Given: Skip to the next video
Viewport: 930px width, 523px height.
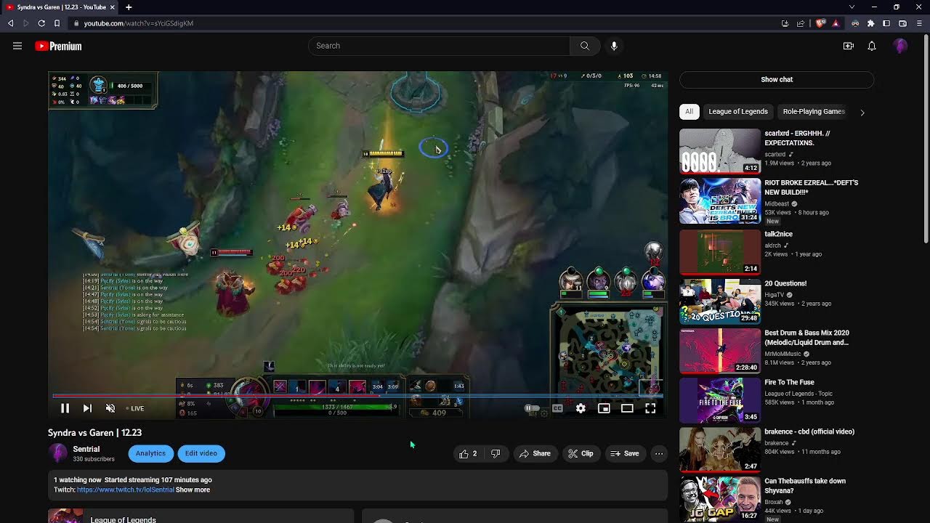Looking at the screenshot, I should point(87,408).
